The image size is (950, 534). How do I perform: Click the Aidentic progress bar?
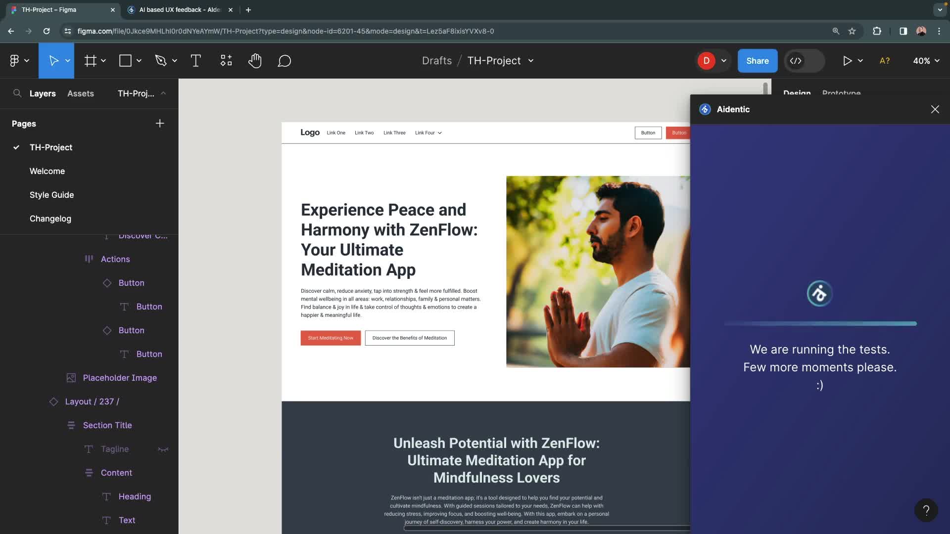(820, 323)
